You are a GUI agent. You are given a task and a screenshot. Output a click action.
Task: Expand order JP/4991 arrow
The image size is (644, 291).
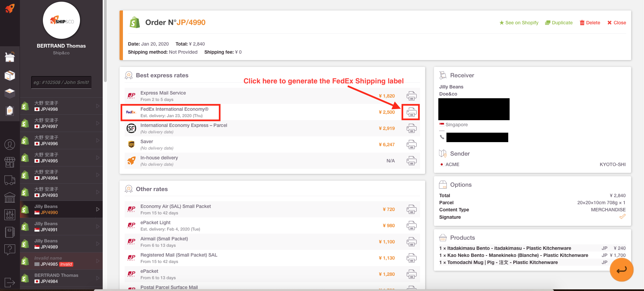pos(98,227)
